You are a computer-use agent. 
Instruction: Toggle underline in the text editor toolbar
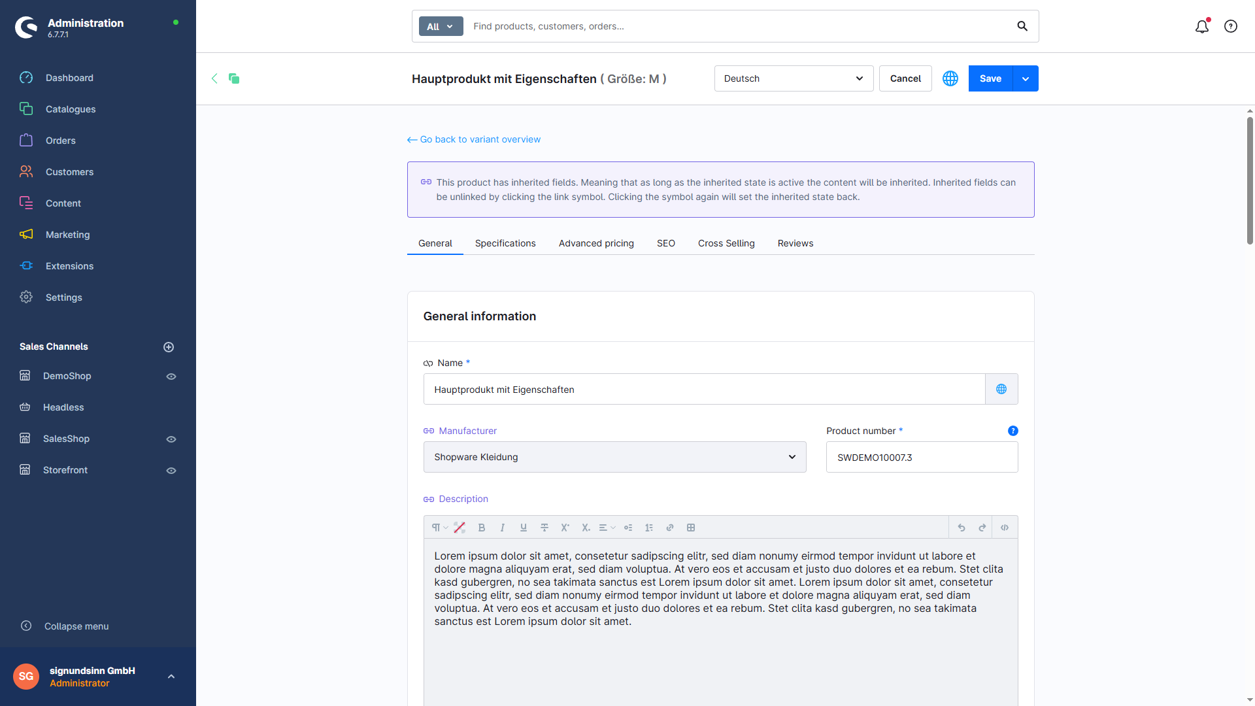click(x=524, y=527)
